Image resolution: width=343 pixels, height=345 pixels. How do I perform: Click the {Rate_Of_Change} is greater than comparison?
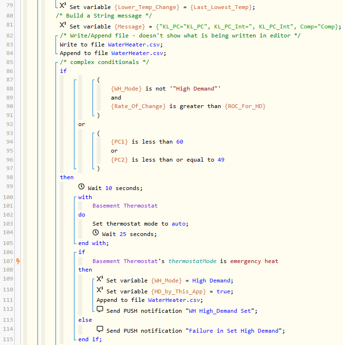click(x=188, y=106)
